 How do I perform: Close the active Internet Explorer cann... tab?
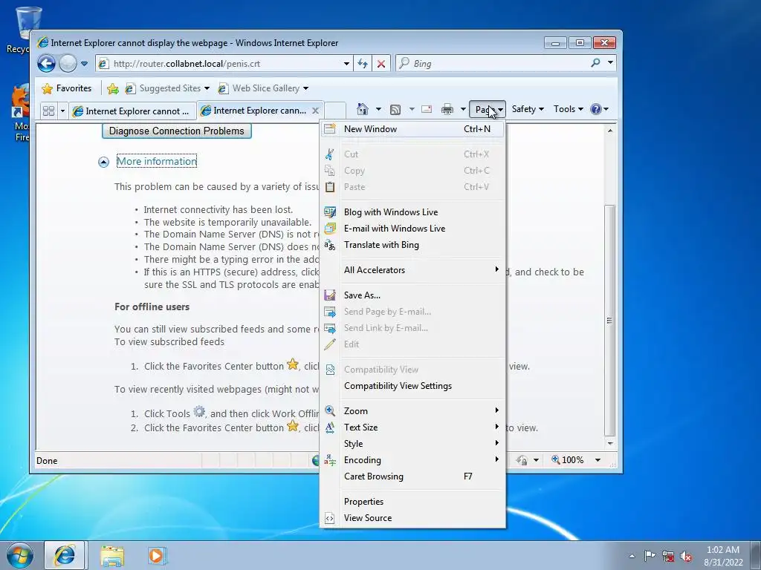[x=315, y=111]
